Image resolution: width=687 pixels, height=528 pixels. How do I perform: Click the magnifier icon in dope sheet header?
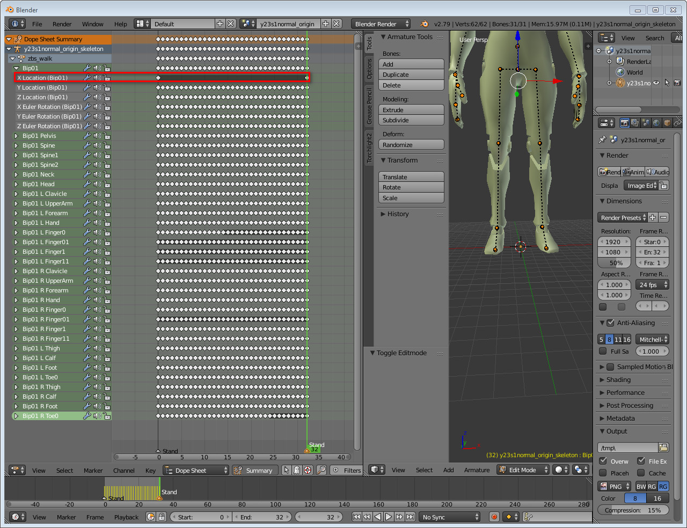pos(321,470)
